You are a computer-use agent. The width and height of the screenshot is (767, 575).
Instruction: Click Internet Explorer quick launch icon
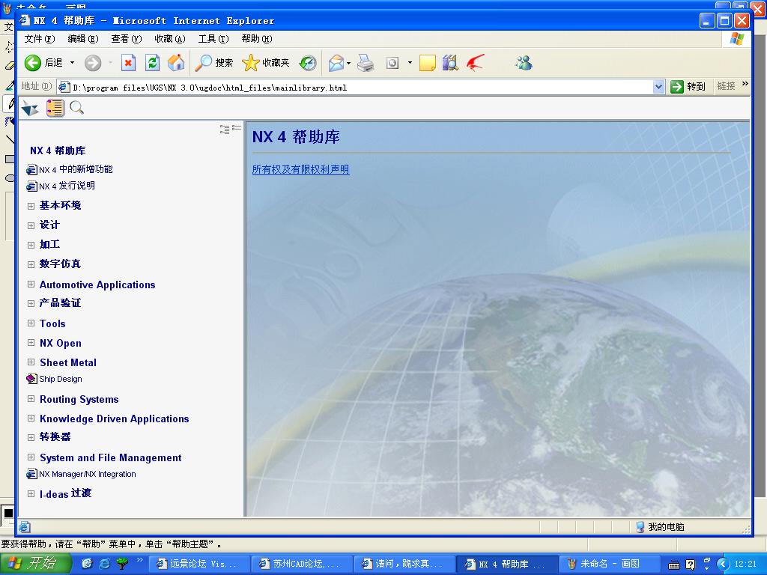tap(105, 564)
